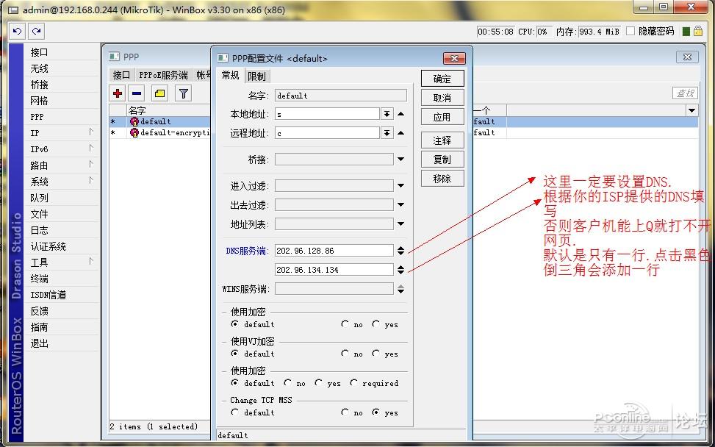The image size is (715, 447).
Task: Collapse the 本地地址 field arrow
Action: coord(400,113)
